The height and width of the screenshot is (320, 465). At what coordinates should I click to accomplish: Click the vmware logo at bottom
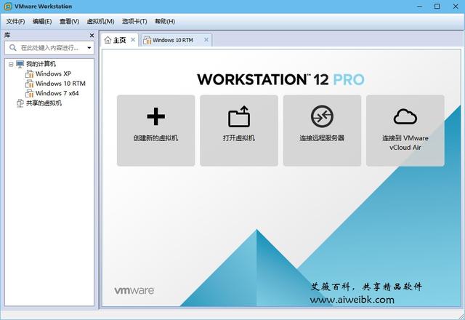134,291
